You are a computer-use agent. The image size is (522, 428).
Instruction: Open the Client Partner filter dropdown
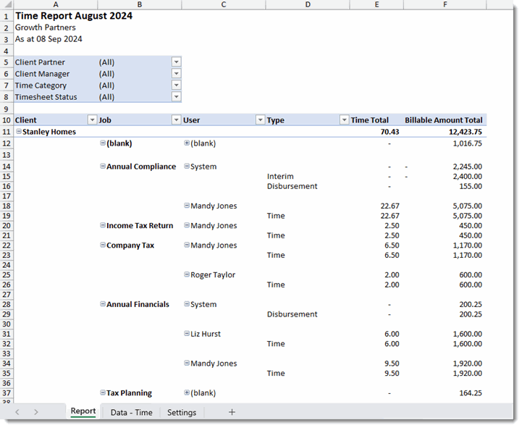click(x=176, y=62)
